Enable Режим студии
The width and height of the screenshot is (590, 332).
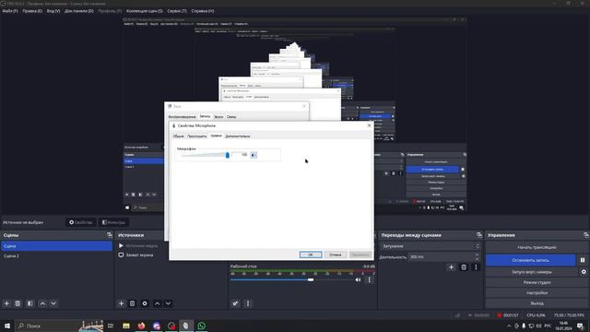[x=537, y=282]
